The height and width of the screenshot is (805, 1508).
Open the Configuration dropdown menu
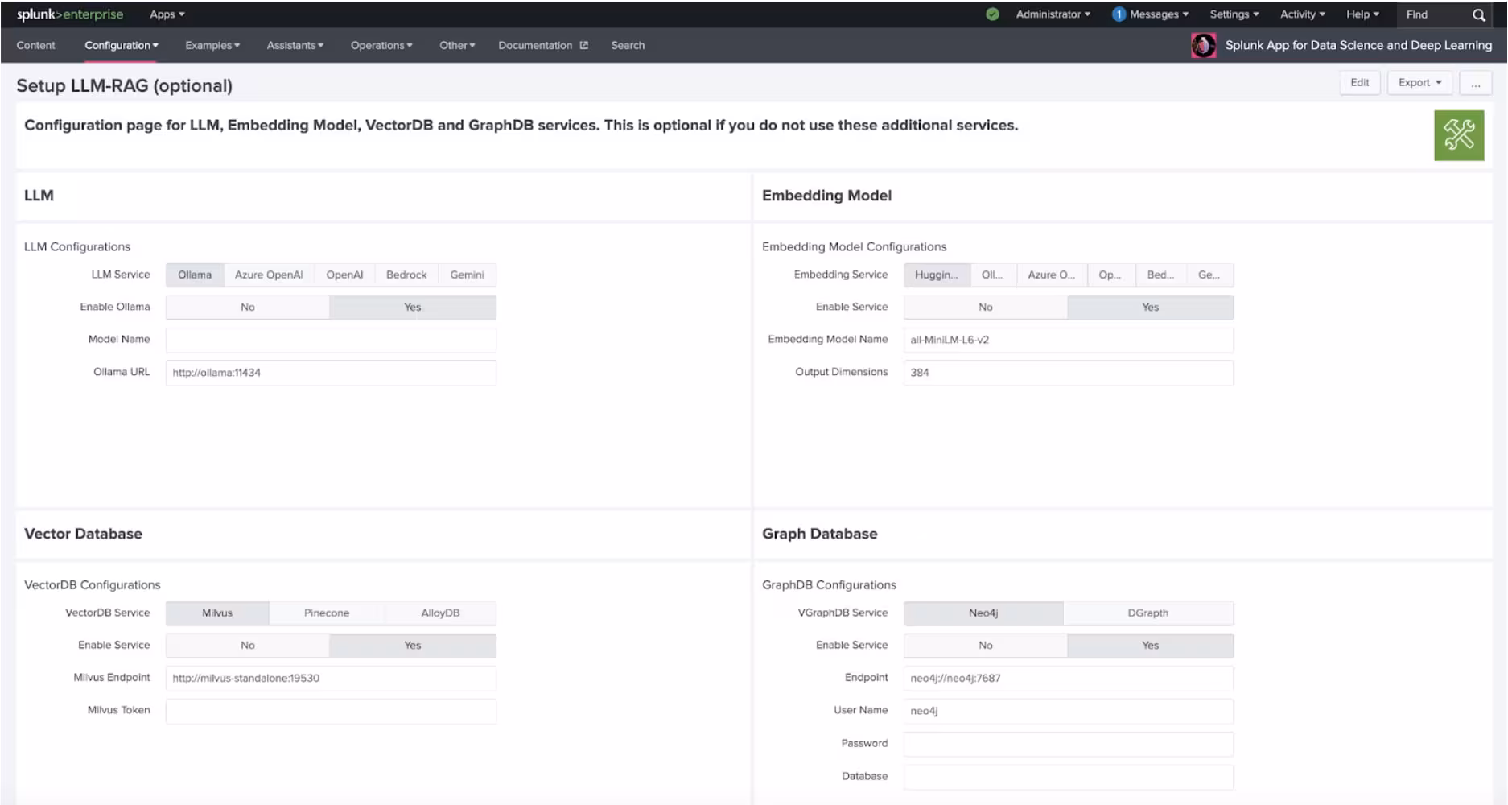(x=122, y=45)
